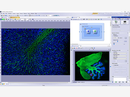This screenshot has height=97, width=130.
Task: Switch to the Count and Measure layout tab
Action: (x=115, y=13)
